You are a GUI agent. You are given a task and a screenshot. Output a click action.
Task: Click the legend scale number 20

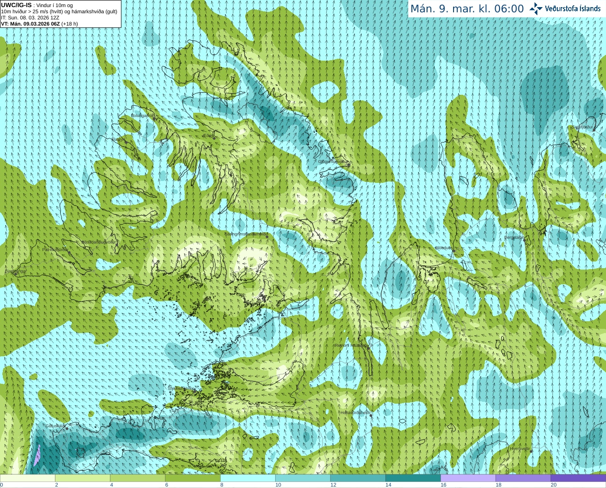click(553, 485)
